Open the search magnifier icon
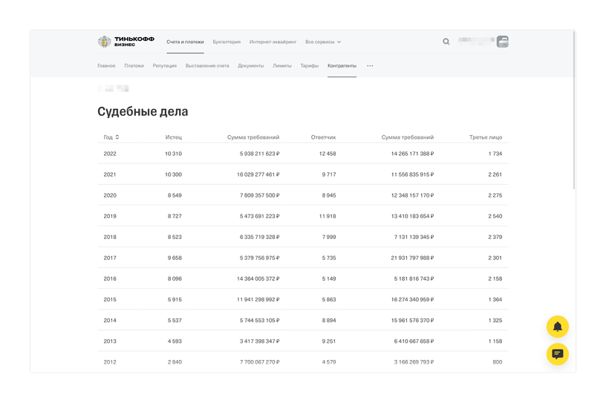 point(446,42)
